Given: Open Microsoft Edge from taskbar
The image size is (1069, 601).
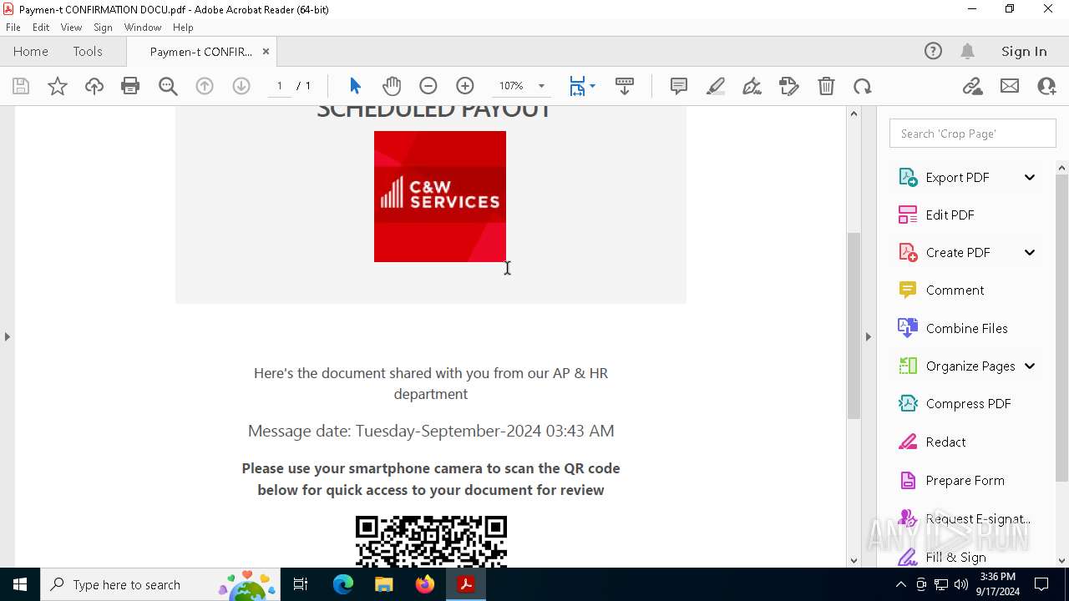Looking at the screenshot, I should pyautogui.click(x=343, y=584).
